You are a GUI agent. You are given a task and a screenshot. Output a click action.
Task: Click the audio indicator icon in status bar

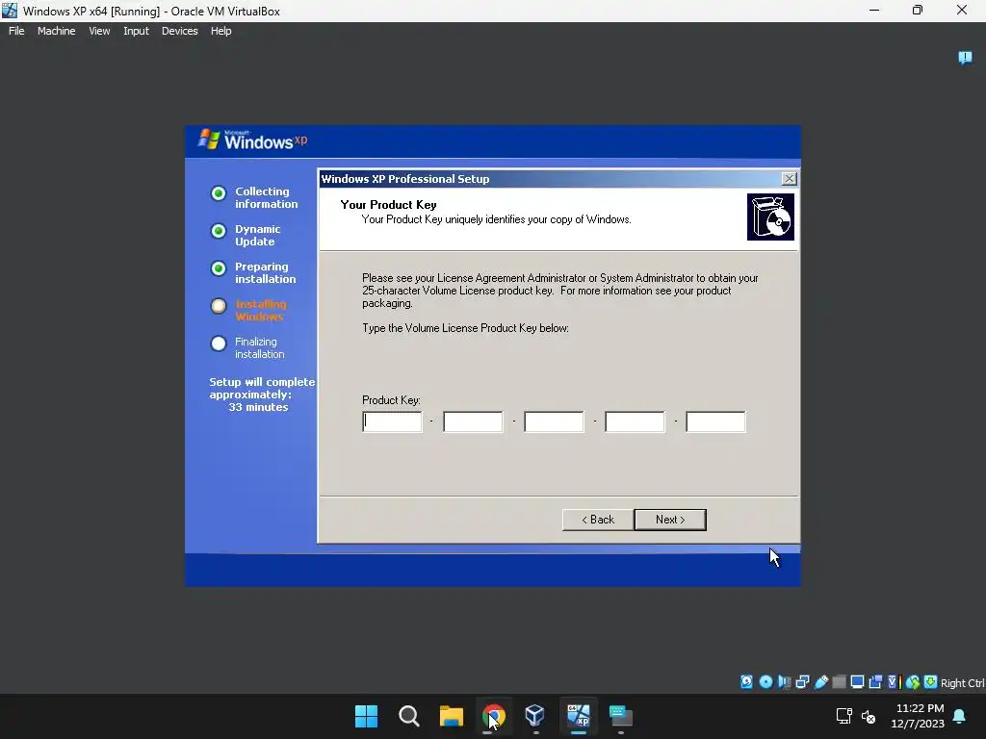tap(784, 682)
